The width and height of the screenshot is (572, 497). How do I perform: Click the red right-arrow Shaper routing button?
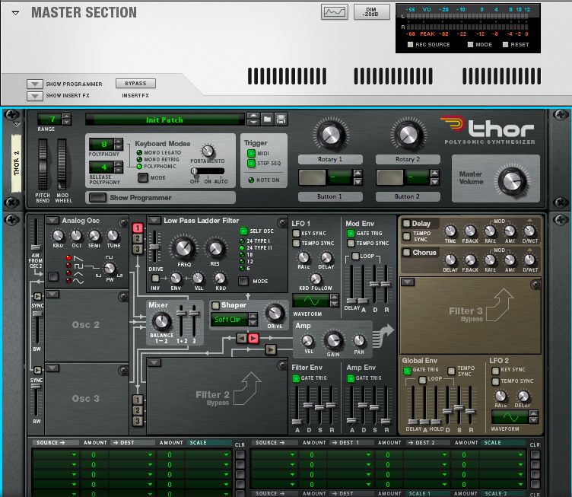coord(253,338)
